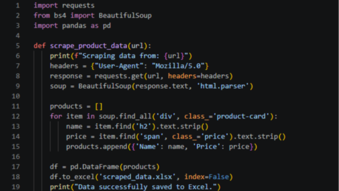Click the 'products' variable on line 11

pyautogui.click(x=66, y=107)
